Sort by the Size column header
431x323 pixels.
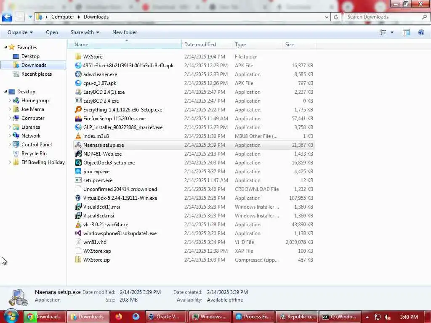(299, 45)
